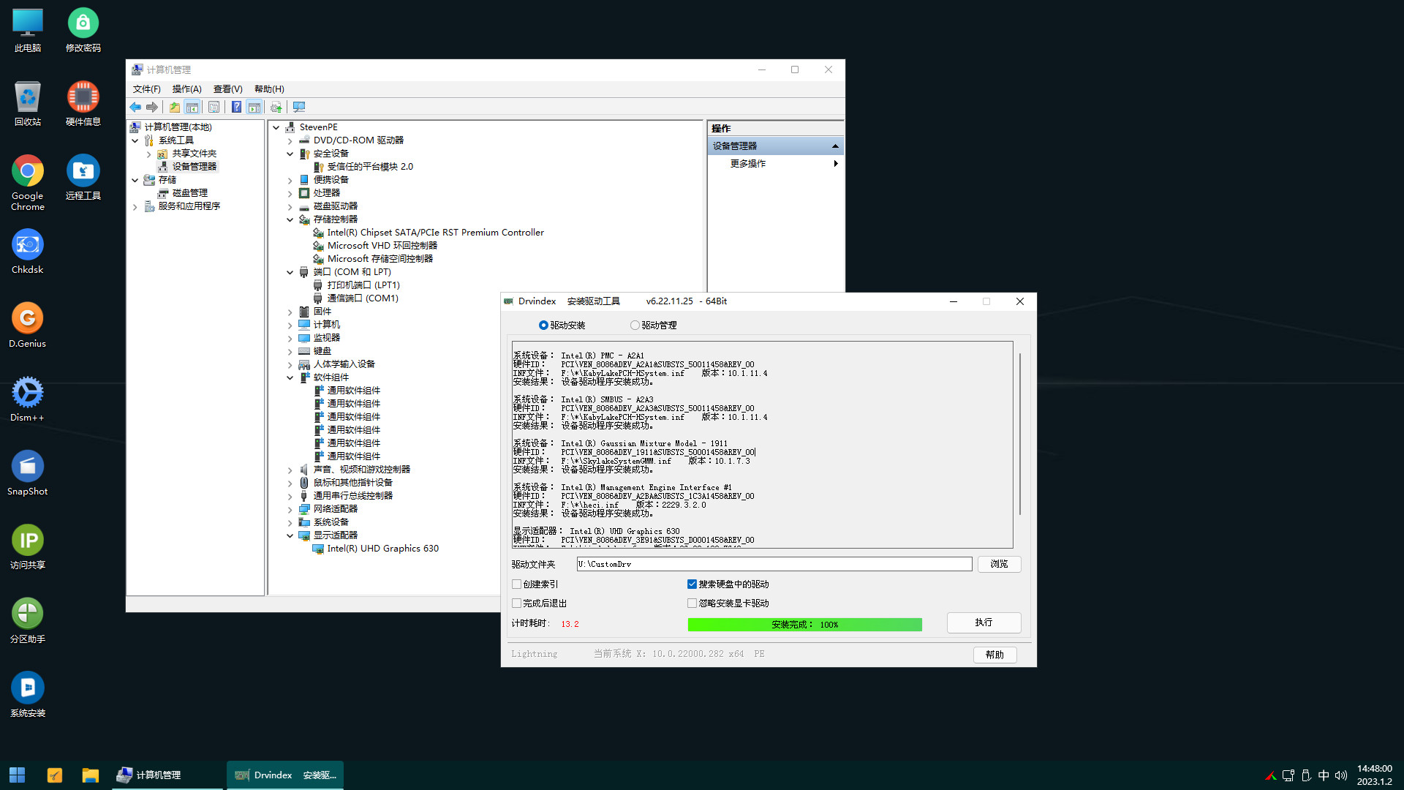Click the Drvindex log vertical scrollbar
The height and width of the screenshot is (790, 1404).
coord(1019,434)
